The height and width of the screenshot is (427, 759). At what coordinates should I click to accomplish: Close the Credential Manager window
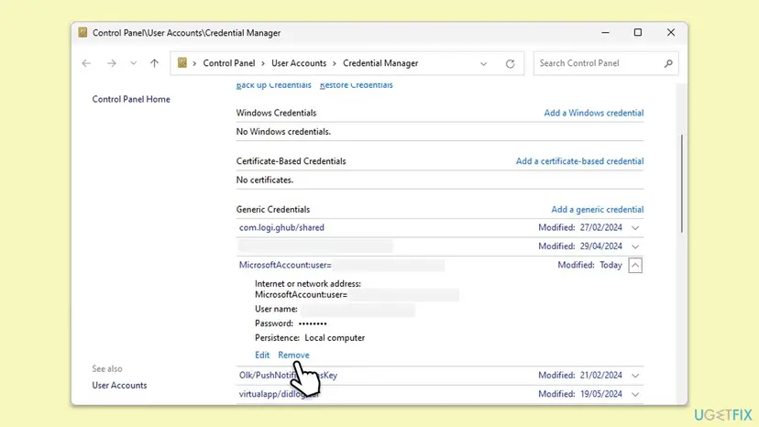[x=670, y=32]
